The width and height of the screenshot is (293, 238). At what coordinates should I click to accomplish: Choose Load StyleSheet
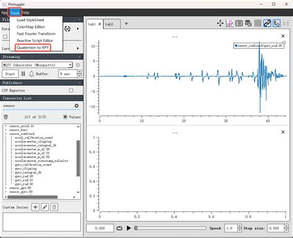click(30, 20)
